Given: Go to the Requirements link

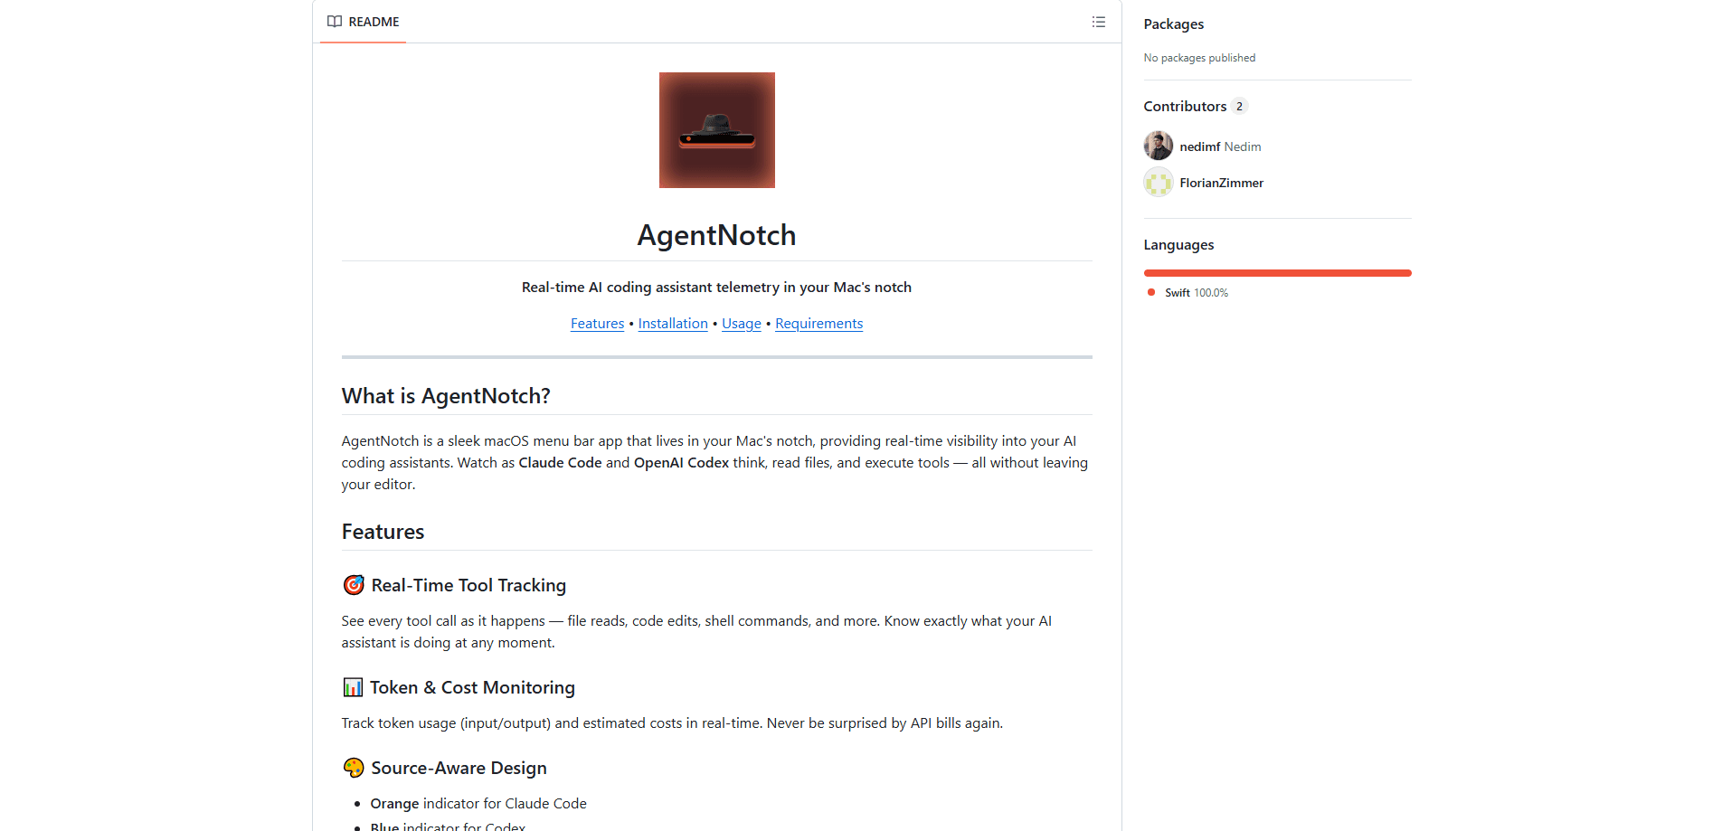Looking at the screenshot, I should click(x=818, y=324).
